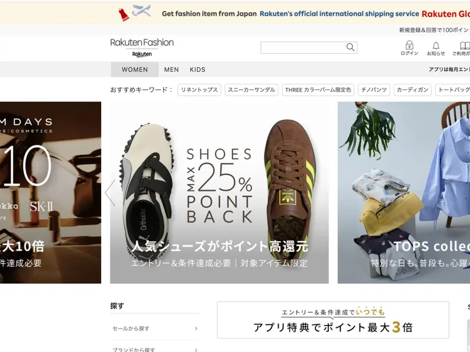The height and width of the screenshot is (352, 470).
Task: Expand ブランドから探す menu row
Action: point(155,347)
